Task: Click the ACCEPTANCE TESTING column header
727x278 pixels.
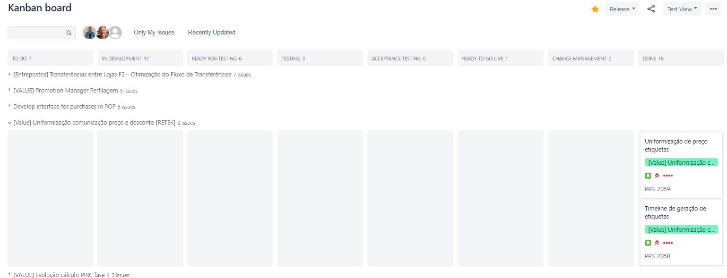Action: (410, 58)
